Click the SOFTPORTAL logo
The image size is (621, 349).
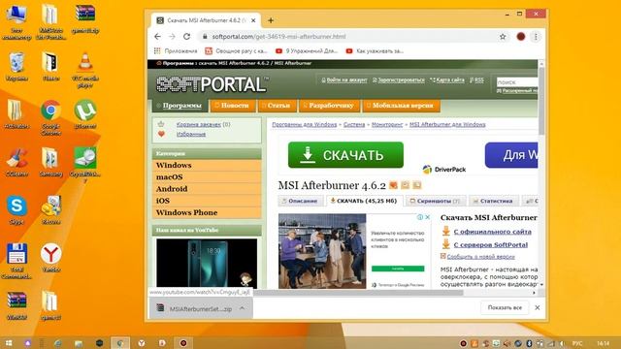[212, 84]
